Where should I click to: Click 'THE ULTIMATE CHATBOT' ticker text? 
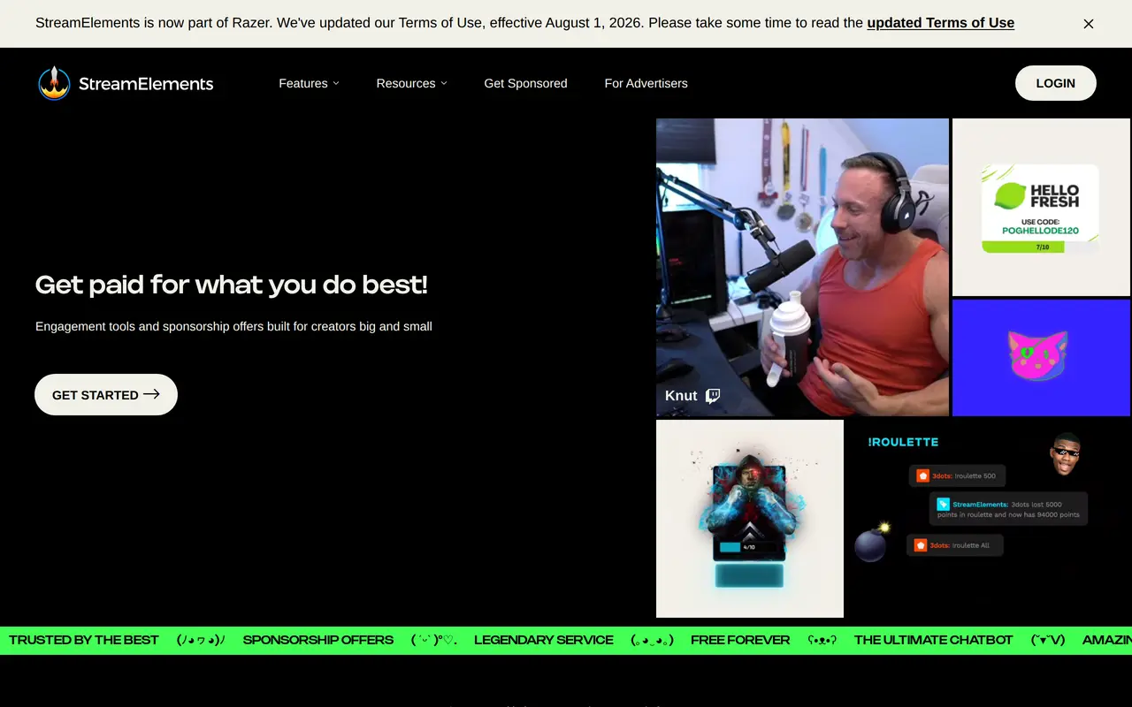click(x=934, y=640)
